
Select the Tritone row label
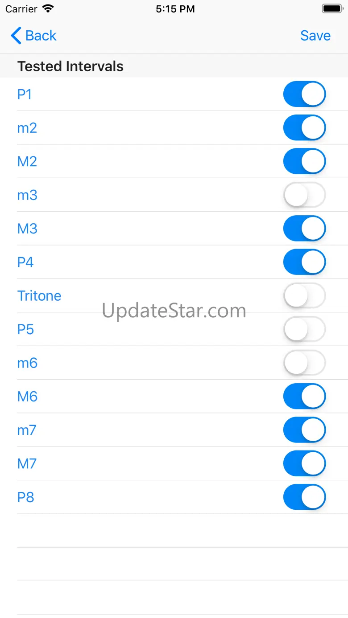(39, 296)
